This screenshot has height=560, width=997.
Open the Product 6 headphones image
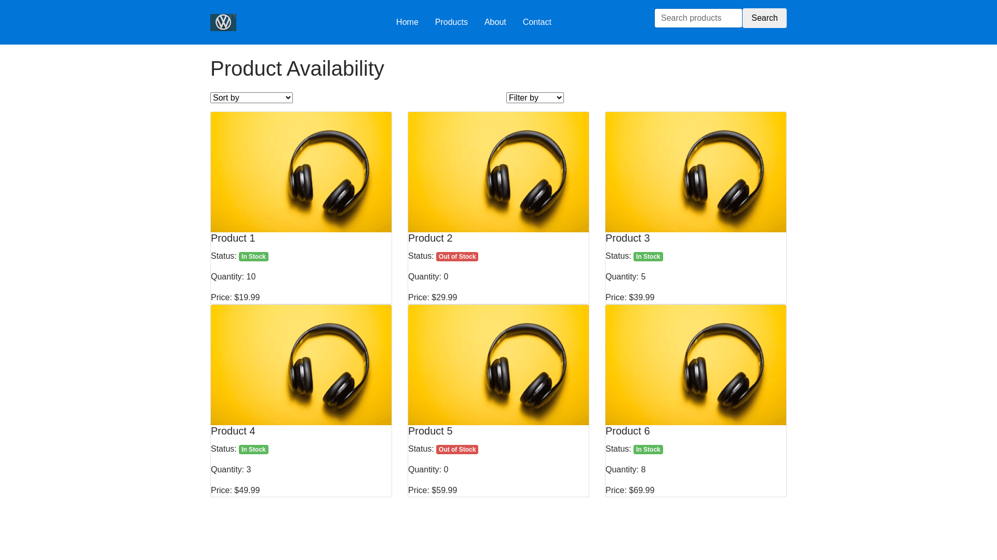pos(696,365)
